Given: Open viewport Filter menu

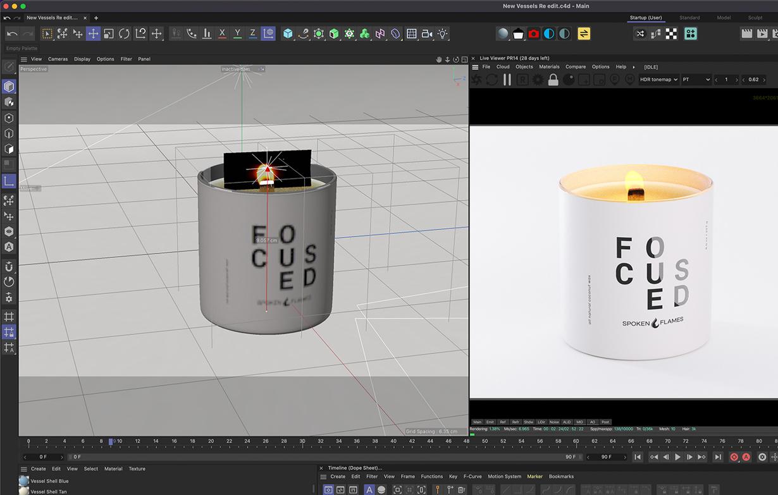Looking at the screenshot, I should click(127, 59).
